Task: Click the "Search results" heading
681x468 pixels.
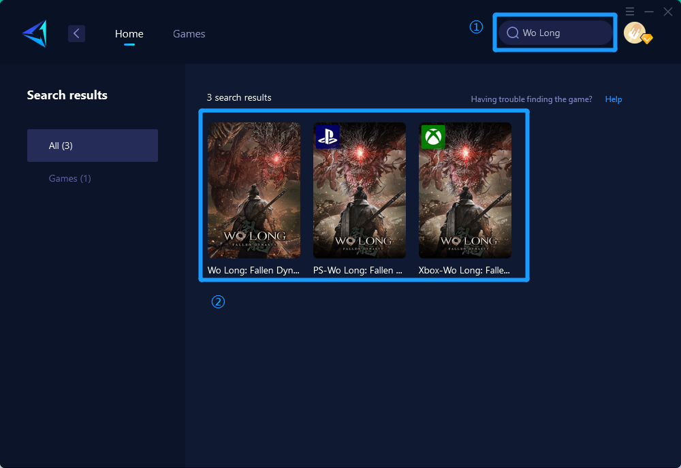Action: click(67, 95)
